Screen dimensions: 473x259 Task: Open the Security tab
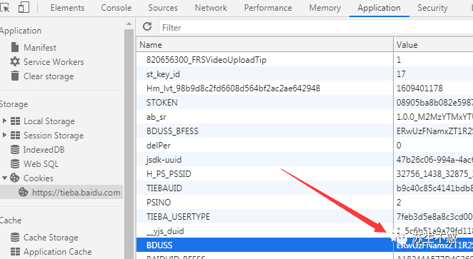click(432, 8)
